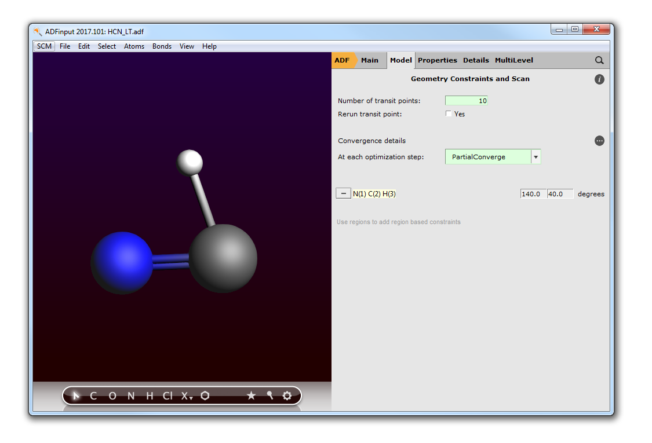Open the File menu

(x=65, y=46)
